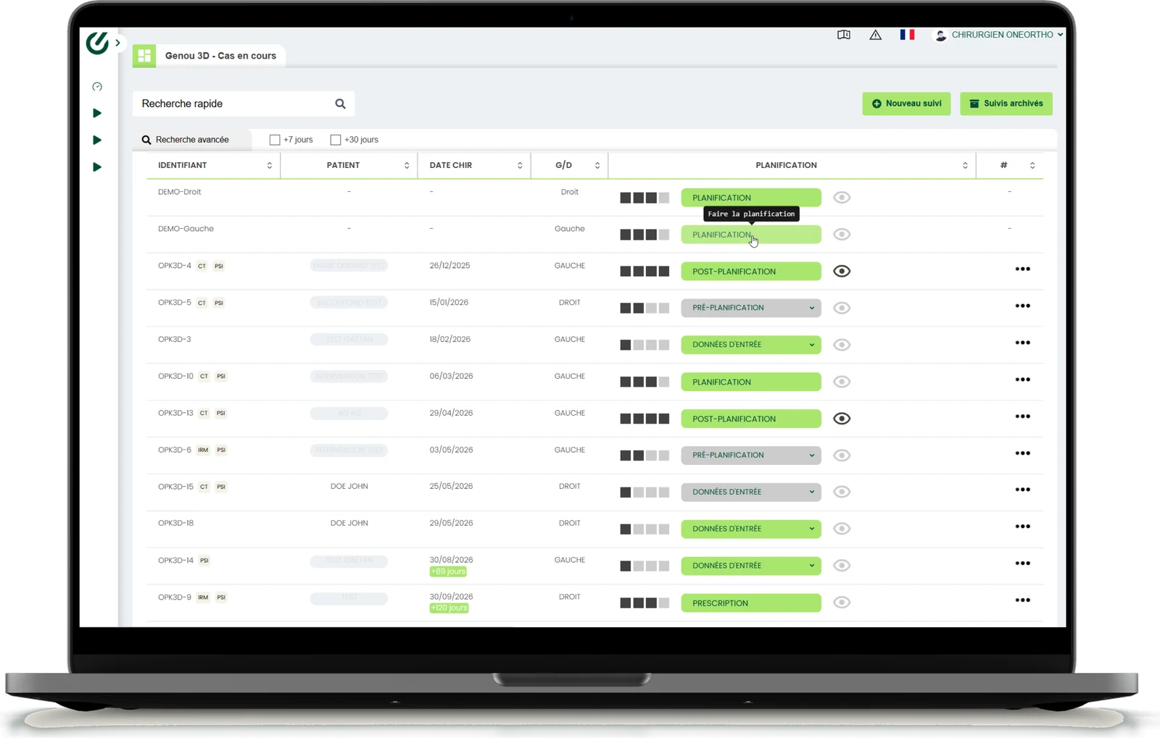Open the CHIRURGIEN ONEORTHO user menu
Image resolution: width=1160 pixels, height=738 pixels.
1000,35
